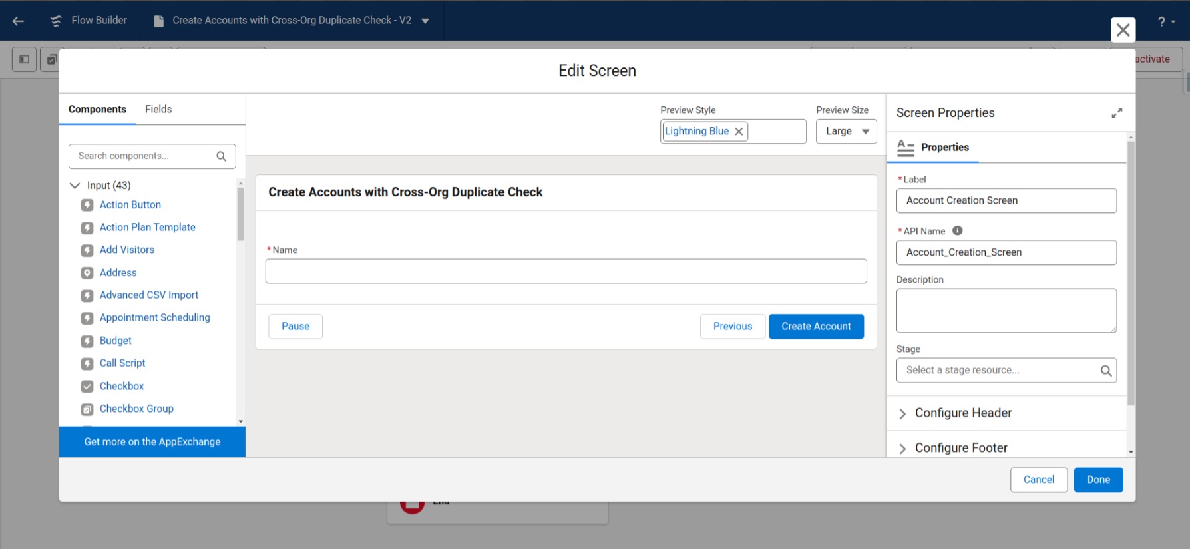The width and height of the screenshot is (1190, 549).
Task: Click the search magnifier in components search
Action: pos(222,156)
